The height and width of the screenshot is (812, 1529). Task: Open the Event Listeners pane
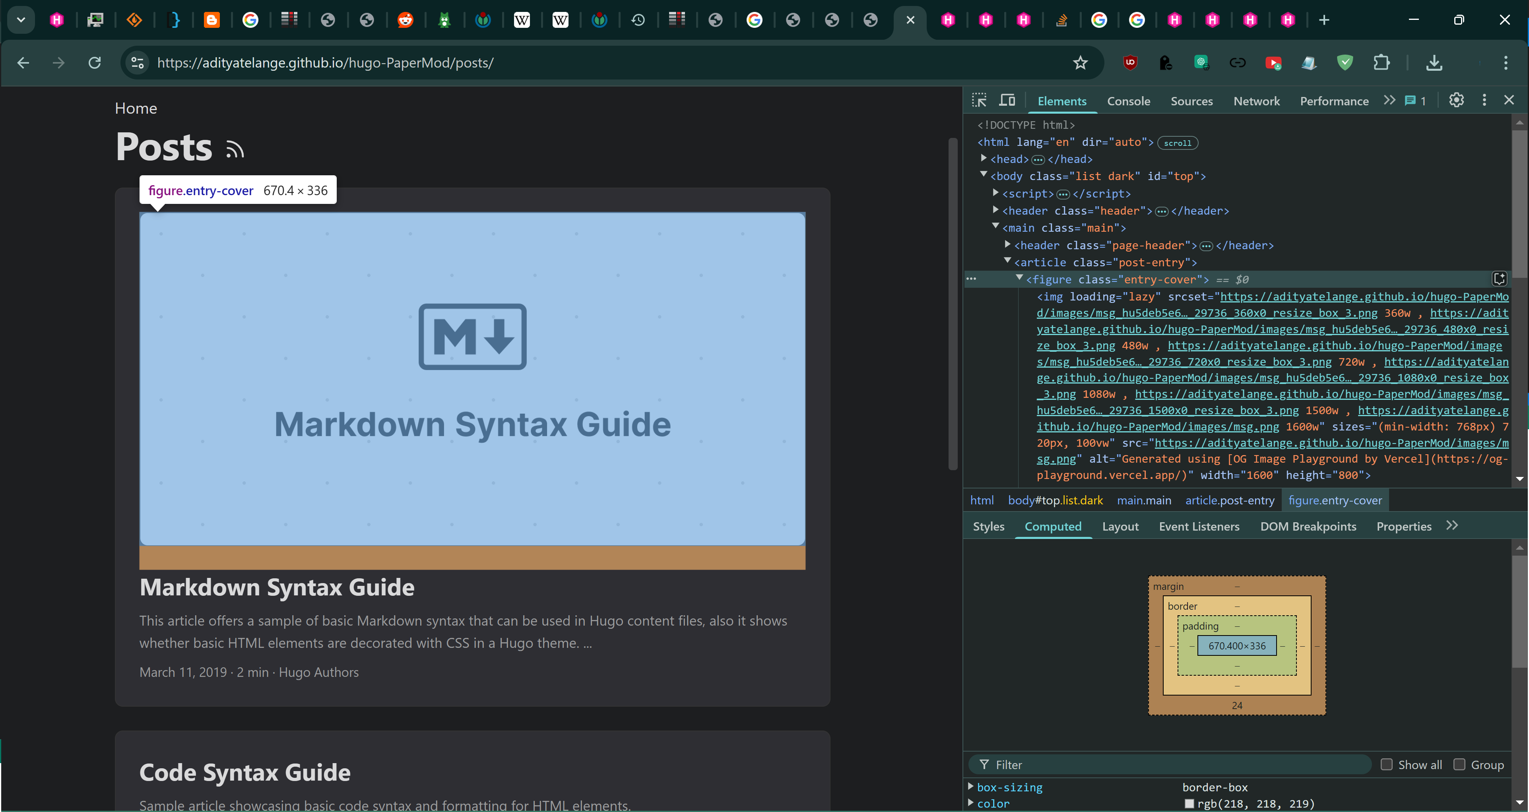pyautogui.click(x=1199, y=527)
